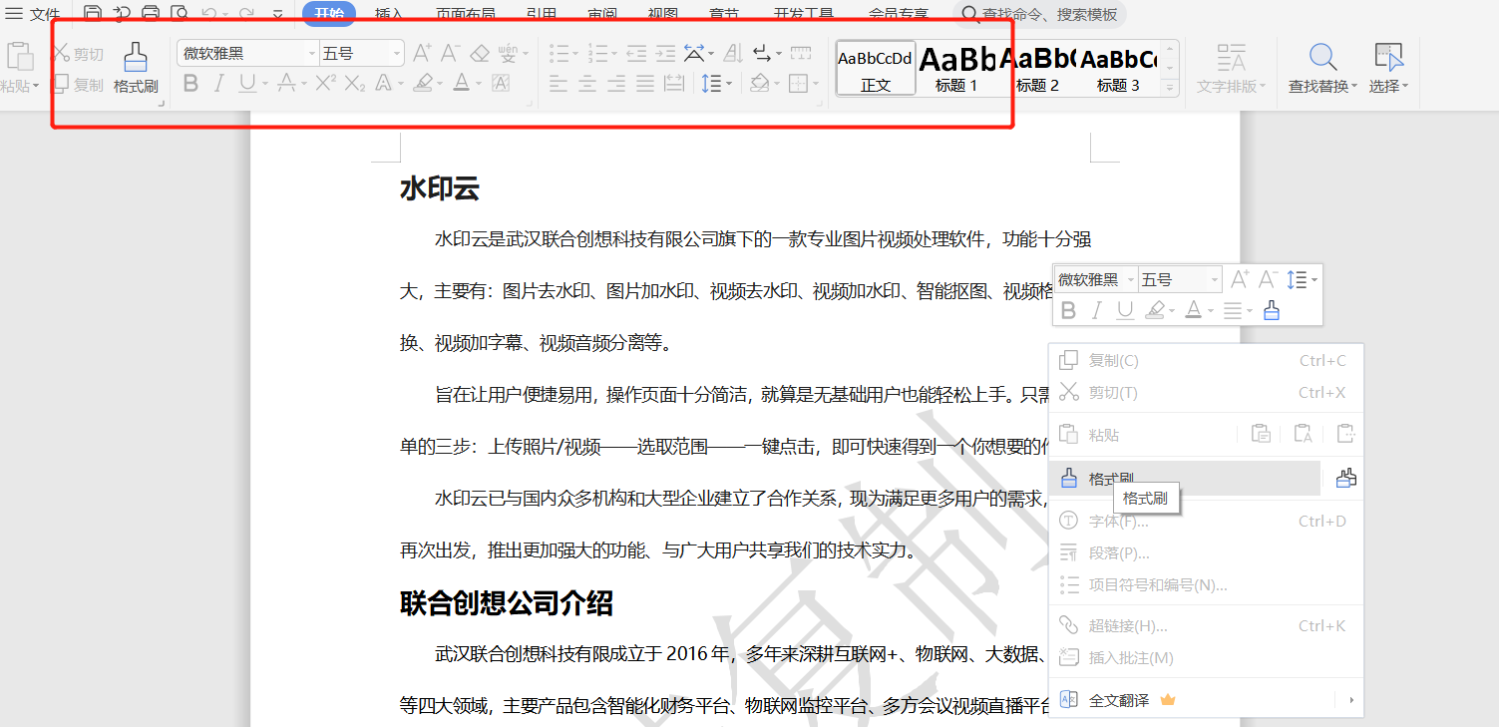Click the 联合创想公司介绍 heading in document

(x=507, y=603)
